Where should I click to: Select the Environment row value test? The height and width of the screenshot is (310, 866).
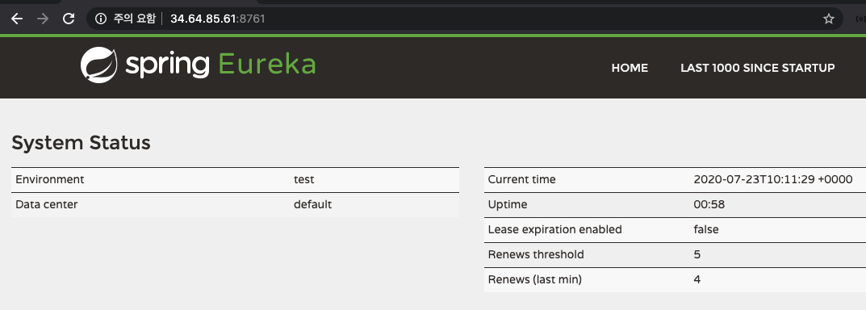[x=303, y=179]
